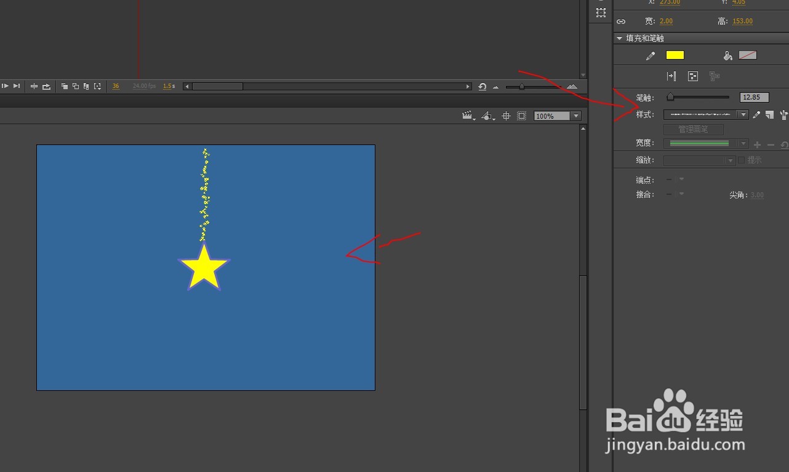Click the delete width profile minus icon

(771, 145)
